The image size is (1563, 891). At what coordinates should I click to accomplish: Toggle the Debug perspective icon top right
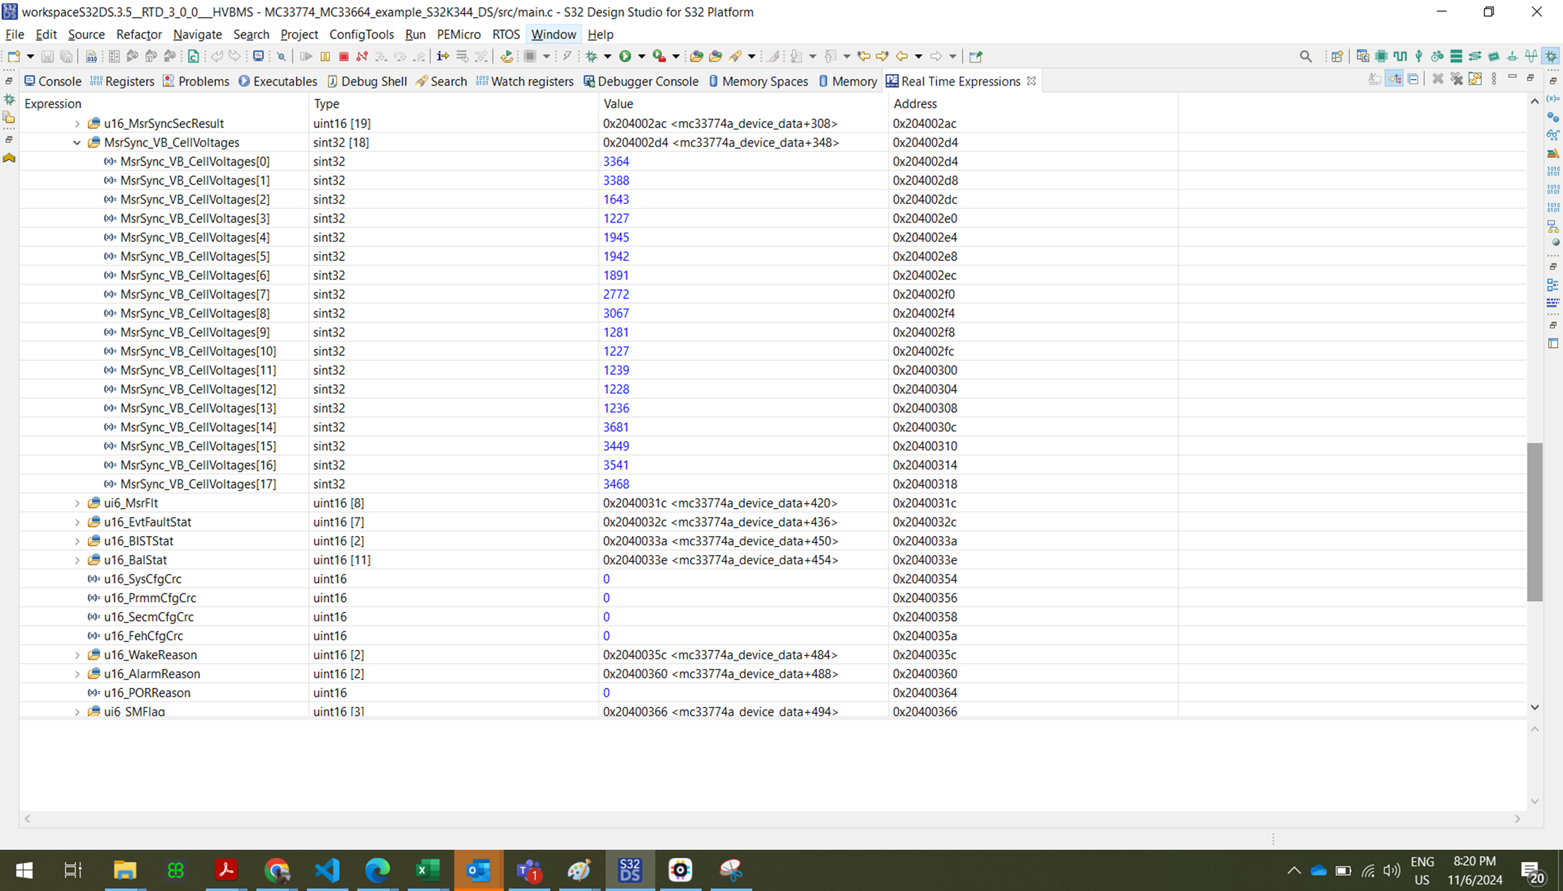click(x=1551, y=56)
